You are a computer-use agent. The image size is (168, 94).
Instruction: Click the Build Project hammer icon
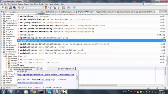click(x=51, y=8)
